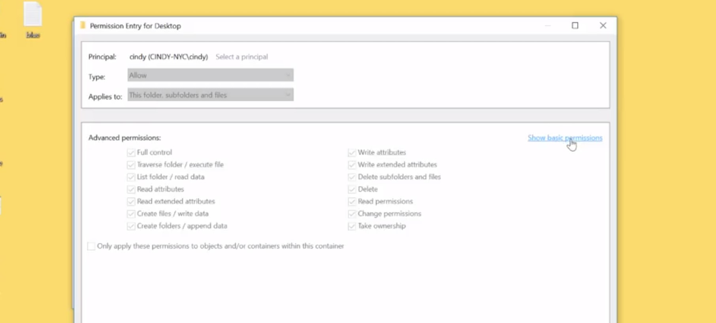The height and width of the screenshot is (323, 716).
Task: Enable Only apply these permissions within container
Action: 91,246
